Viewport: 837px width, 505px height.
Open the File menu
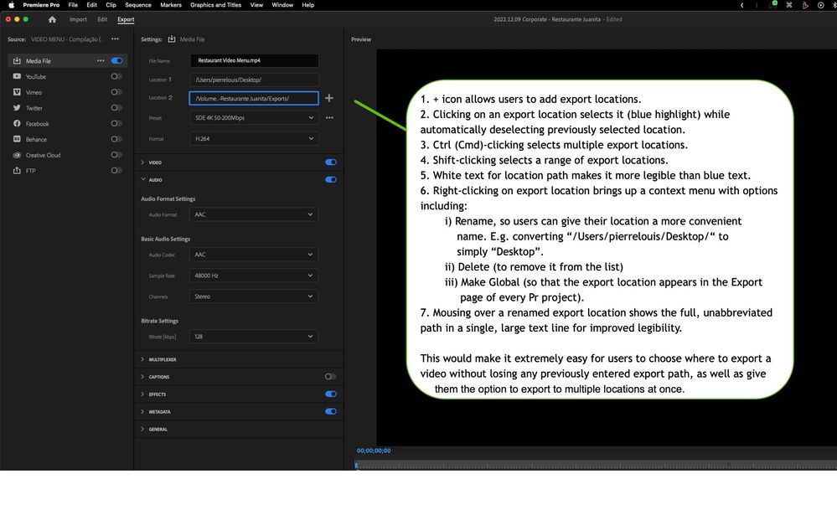pyautogui.click(x=73, y=5)
